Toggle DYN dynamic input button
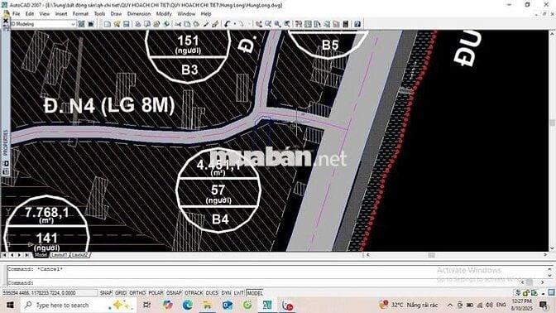 coord(226,293)
